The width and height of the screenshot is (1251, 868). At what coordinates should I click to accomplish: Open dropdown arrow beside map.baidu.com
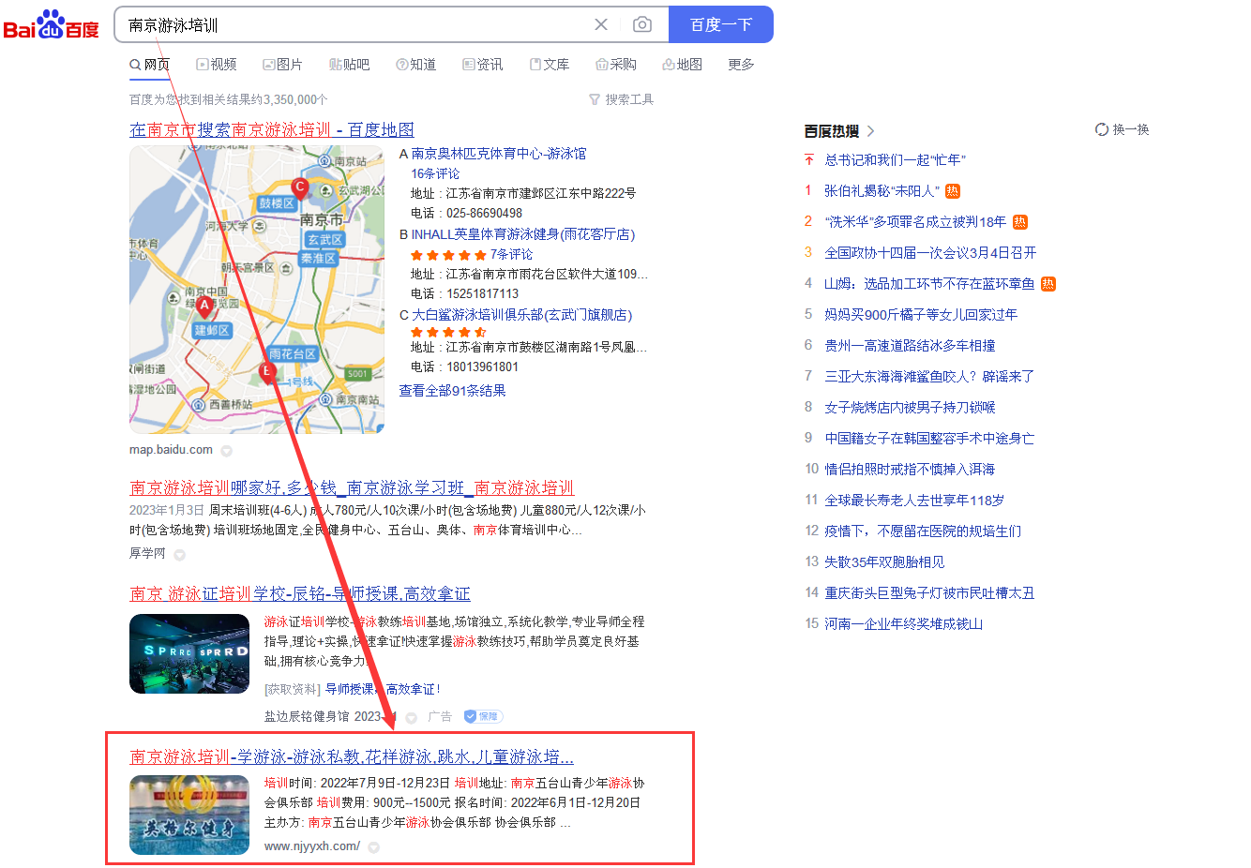tap(227, 451)
